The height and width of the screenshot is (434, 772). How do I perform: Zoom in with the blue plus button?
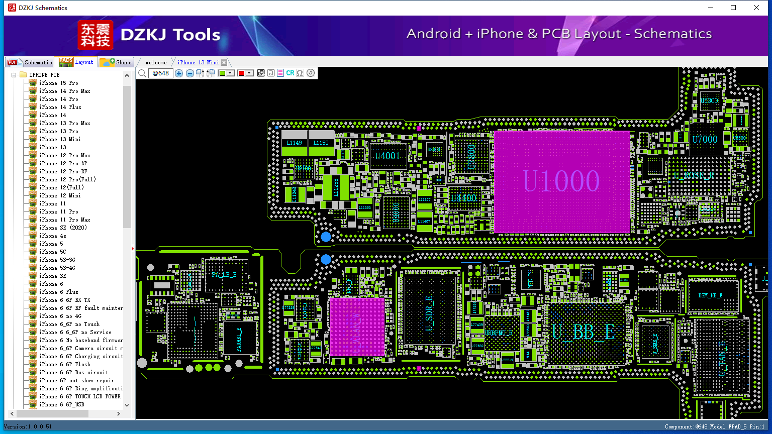click(x=179, y=73)
